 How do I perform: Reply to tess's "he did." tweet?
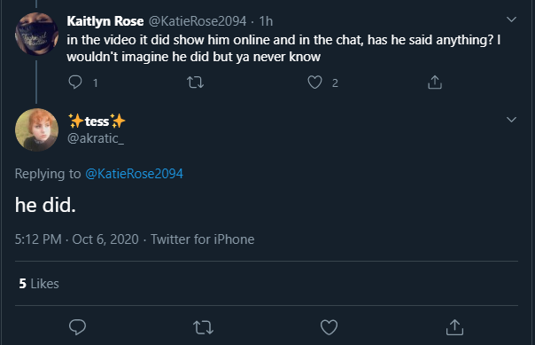click(77, 327)
